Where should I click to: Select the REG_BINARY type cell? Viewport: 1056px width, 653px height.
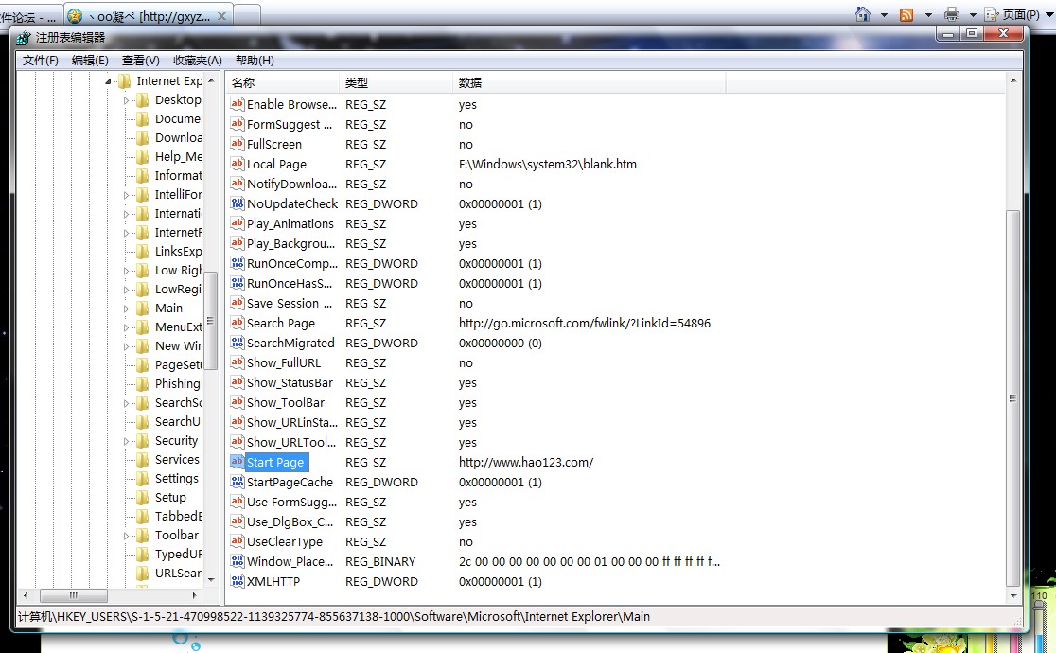point(380,561)
